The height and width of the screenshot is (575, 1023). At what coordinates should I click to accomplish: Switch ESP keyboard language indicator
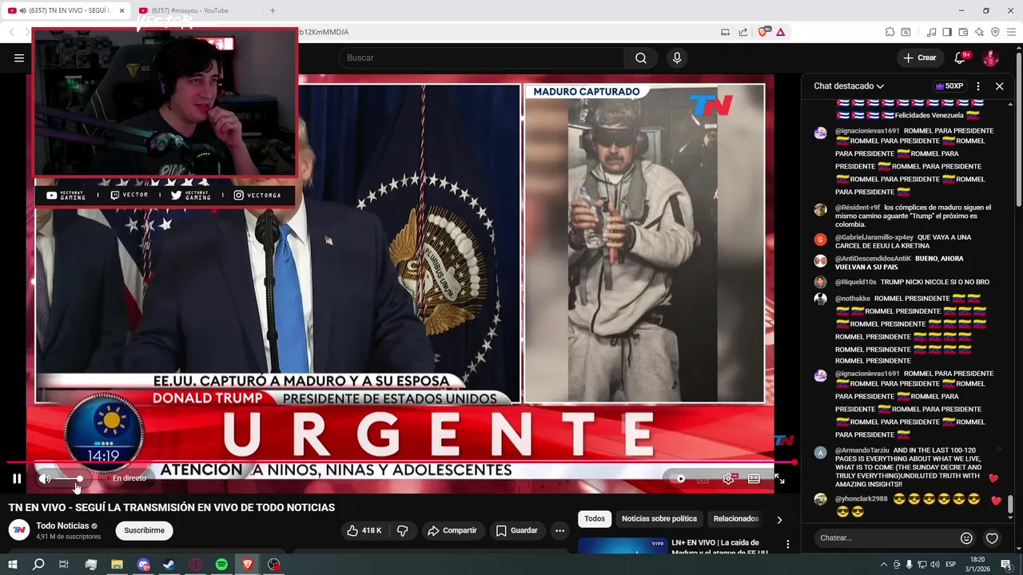(x=951, y=565)
